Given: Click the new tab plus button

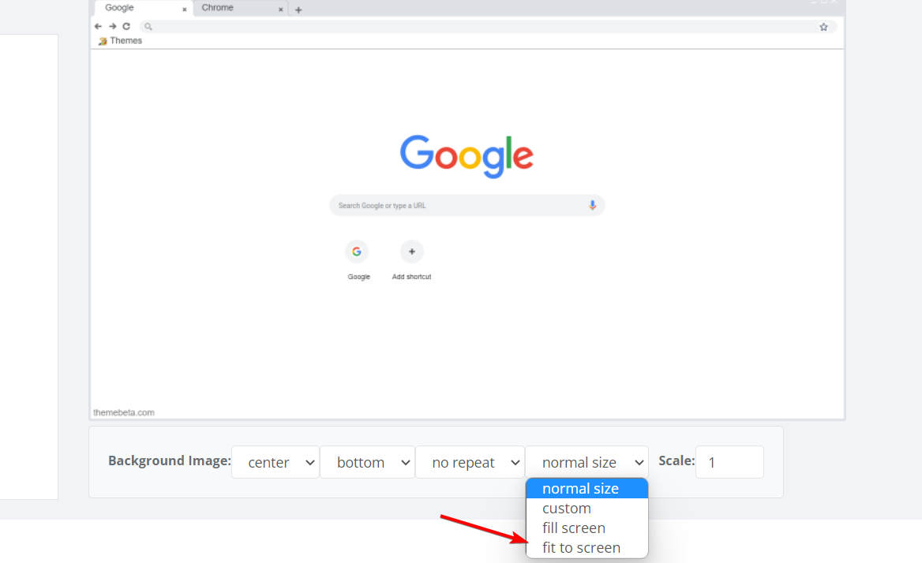Looking at the screenshot, I should pyautogui.click(x=298, y=10).
